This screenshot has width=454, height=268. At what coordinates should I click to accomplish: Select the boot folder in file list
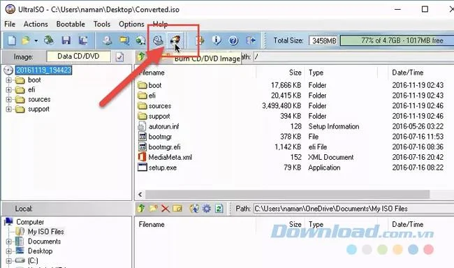155,85
